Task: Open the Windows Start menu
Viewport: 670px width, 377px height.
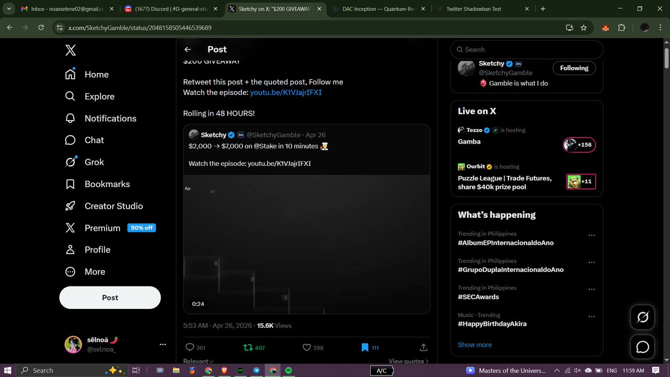Action: [x=8, y=370]
